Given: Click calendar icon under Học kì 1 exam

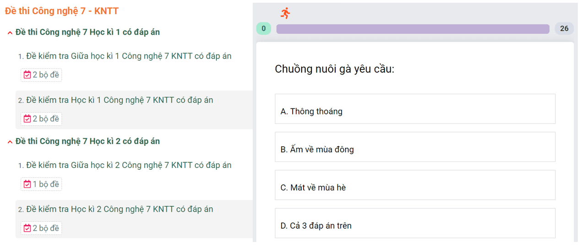Looking at the screenshot, I should click(27, 119).
